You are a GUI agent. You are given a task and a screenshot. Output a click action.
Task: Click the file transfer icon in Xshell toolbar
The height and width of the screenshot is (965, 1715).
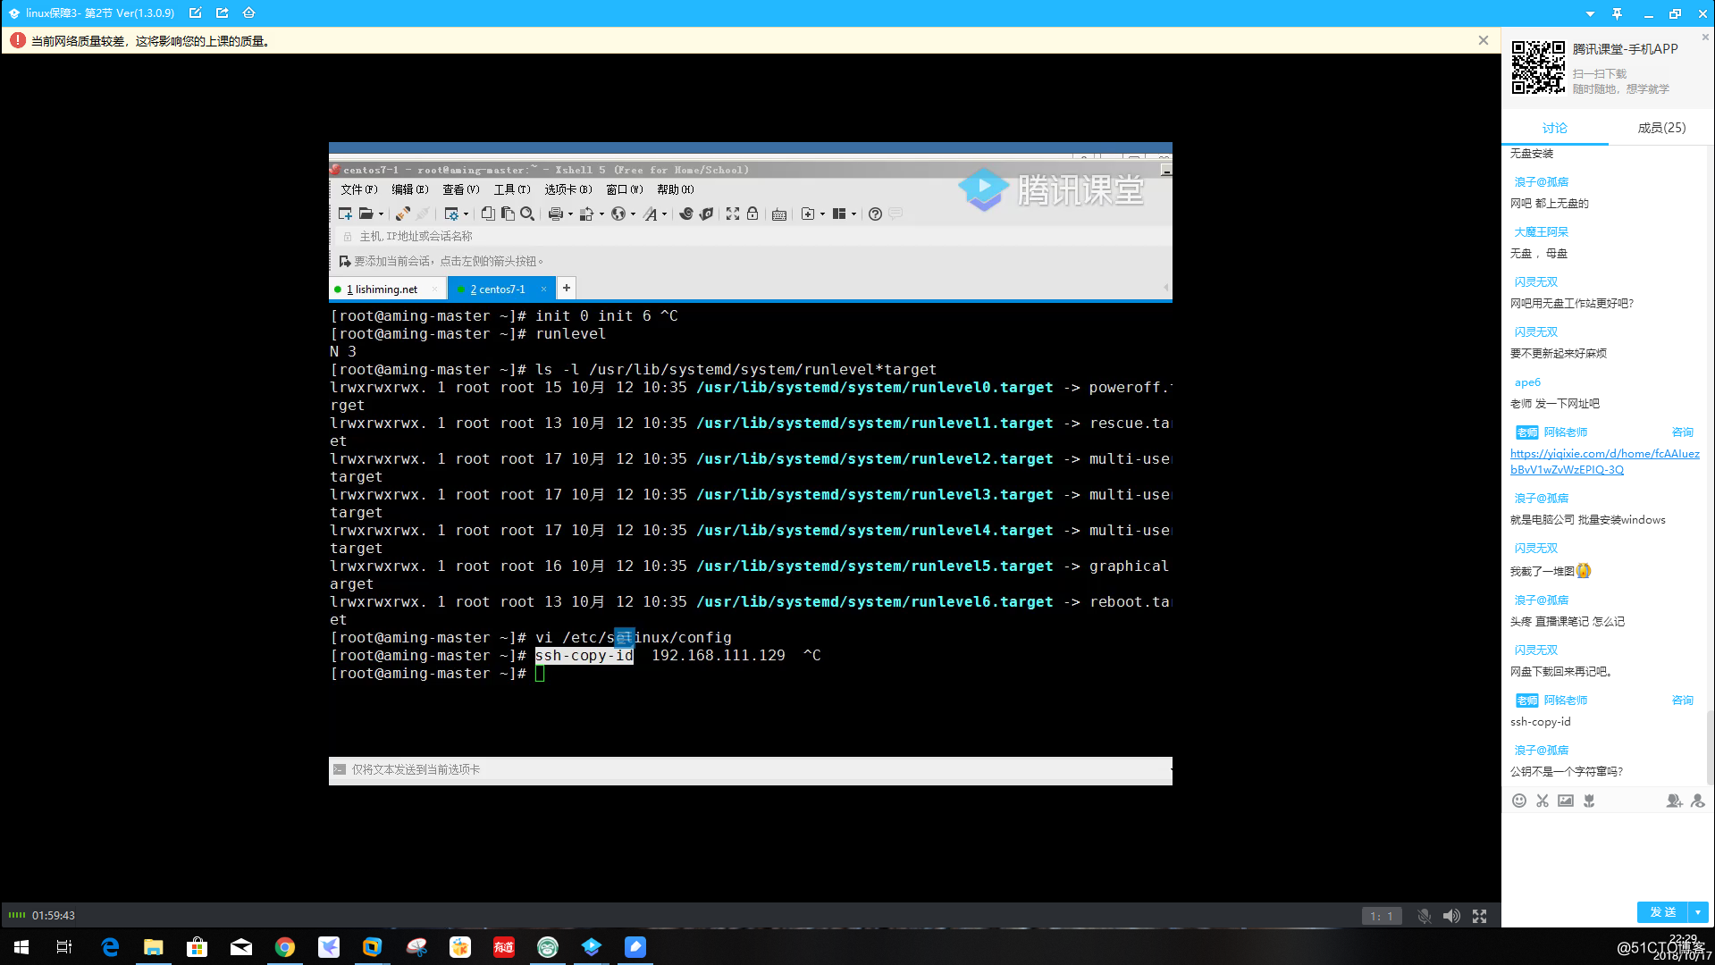[x=586, y=214]
